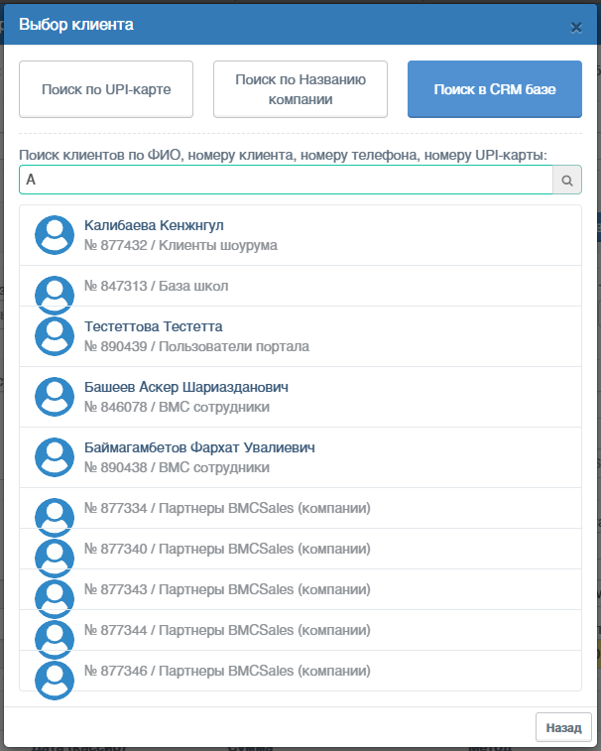Click text № 877432 / Клиенты шоурума
This screenshot has height=751, width=601.
tap(180, 245)
